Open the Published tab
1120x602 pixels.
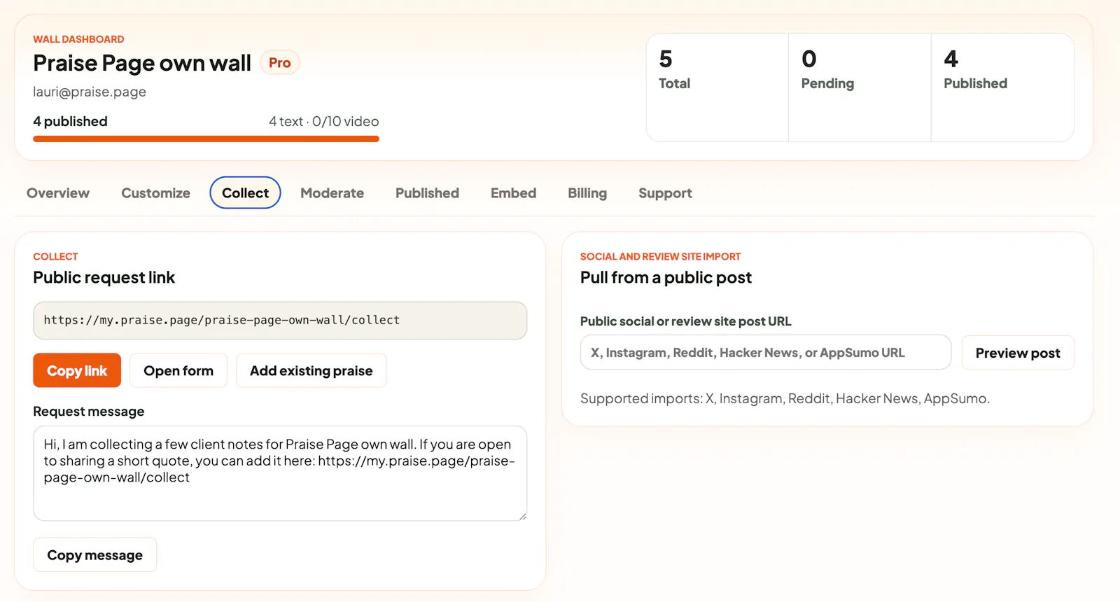point(427,193)
